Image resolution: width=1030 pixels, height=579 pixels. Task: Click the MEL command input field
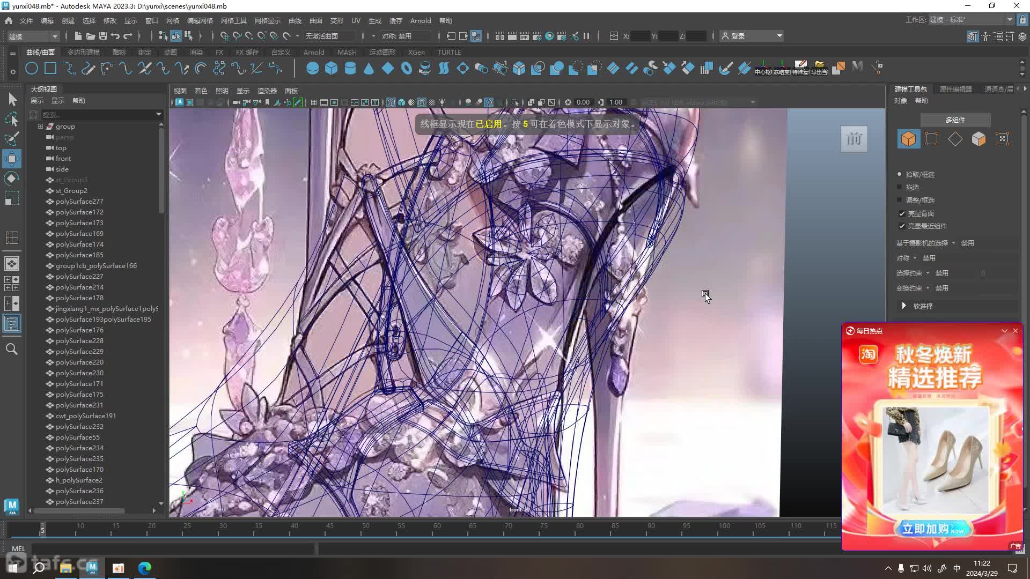(x=173, y=548)
